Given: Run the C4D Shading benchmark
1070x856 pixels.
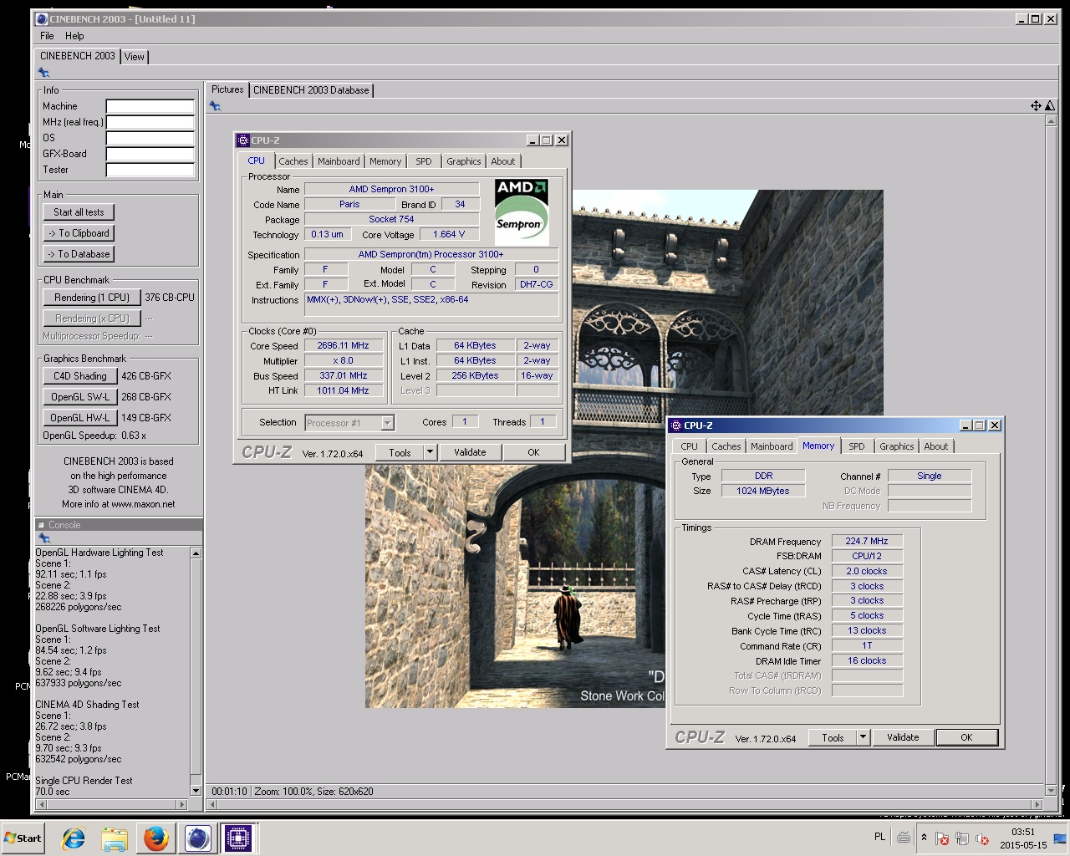Looking at the screenshot, I should [79, 376].
